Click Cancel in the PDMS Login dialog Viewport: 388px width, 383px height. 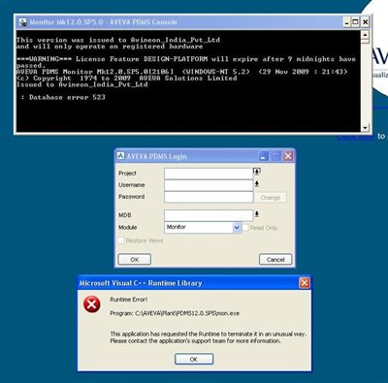tap(275, 260)
